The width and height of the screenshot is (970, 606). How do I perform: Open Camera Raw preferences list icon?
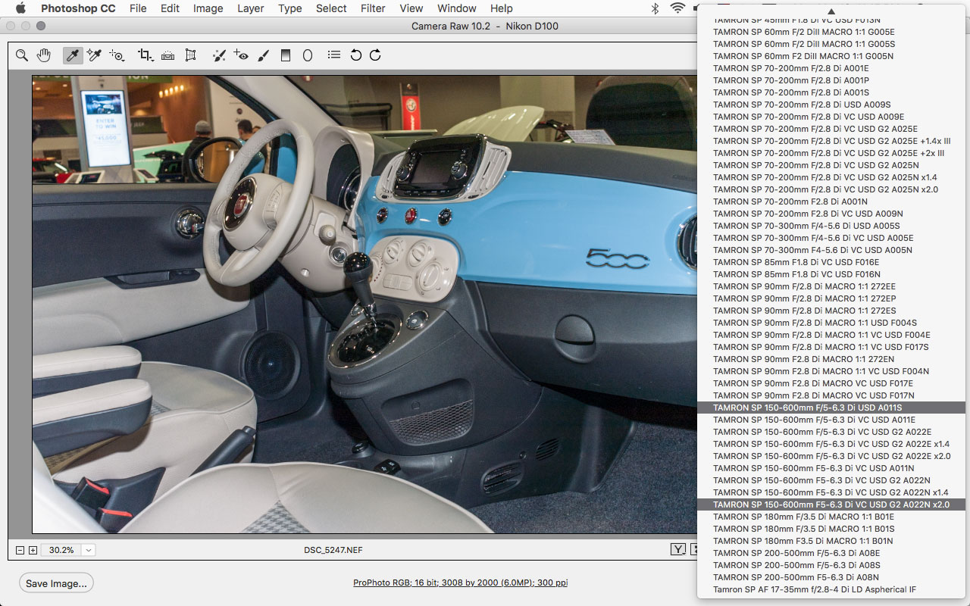pyautogui.click(x=334, y=55)
